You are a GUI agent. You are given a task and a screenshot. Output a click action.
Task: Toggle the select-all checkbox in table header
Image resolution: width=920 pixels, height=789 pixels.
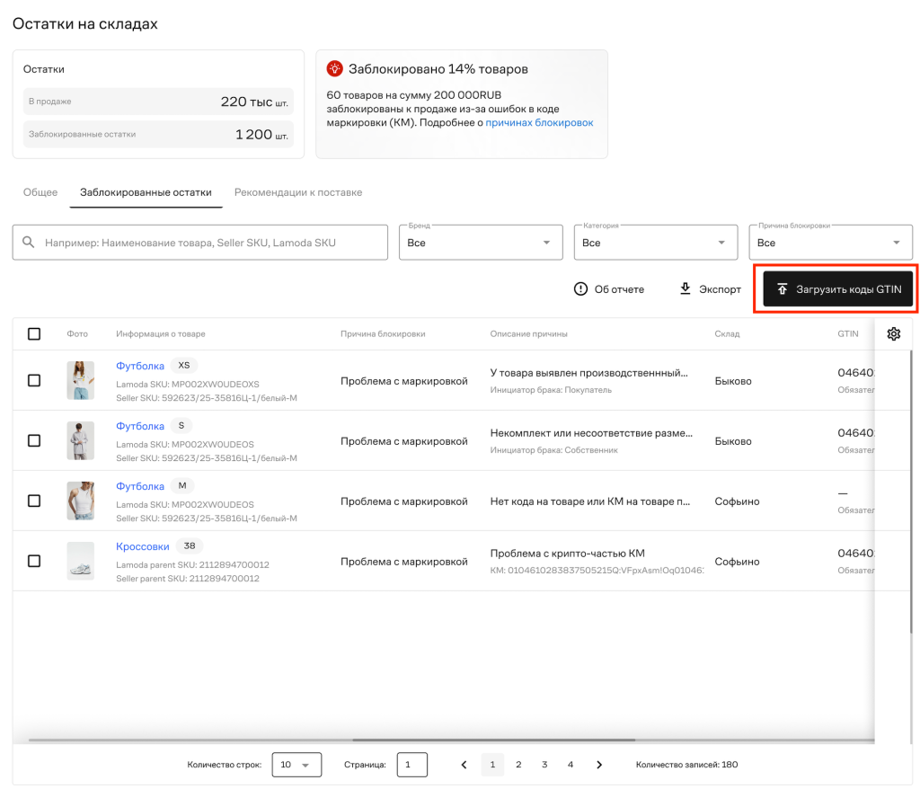click(34, 334)
